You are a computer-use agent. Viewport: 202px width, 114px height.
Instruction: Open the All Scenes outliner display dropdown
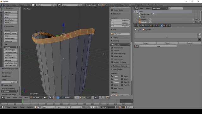tap(160, 9)
